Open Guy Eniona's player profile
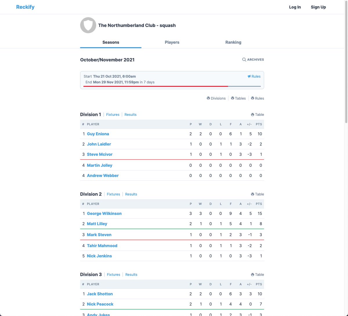The width and height of the screenshot is (348, 316). click(x=98, y=134)
